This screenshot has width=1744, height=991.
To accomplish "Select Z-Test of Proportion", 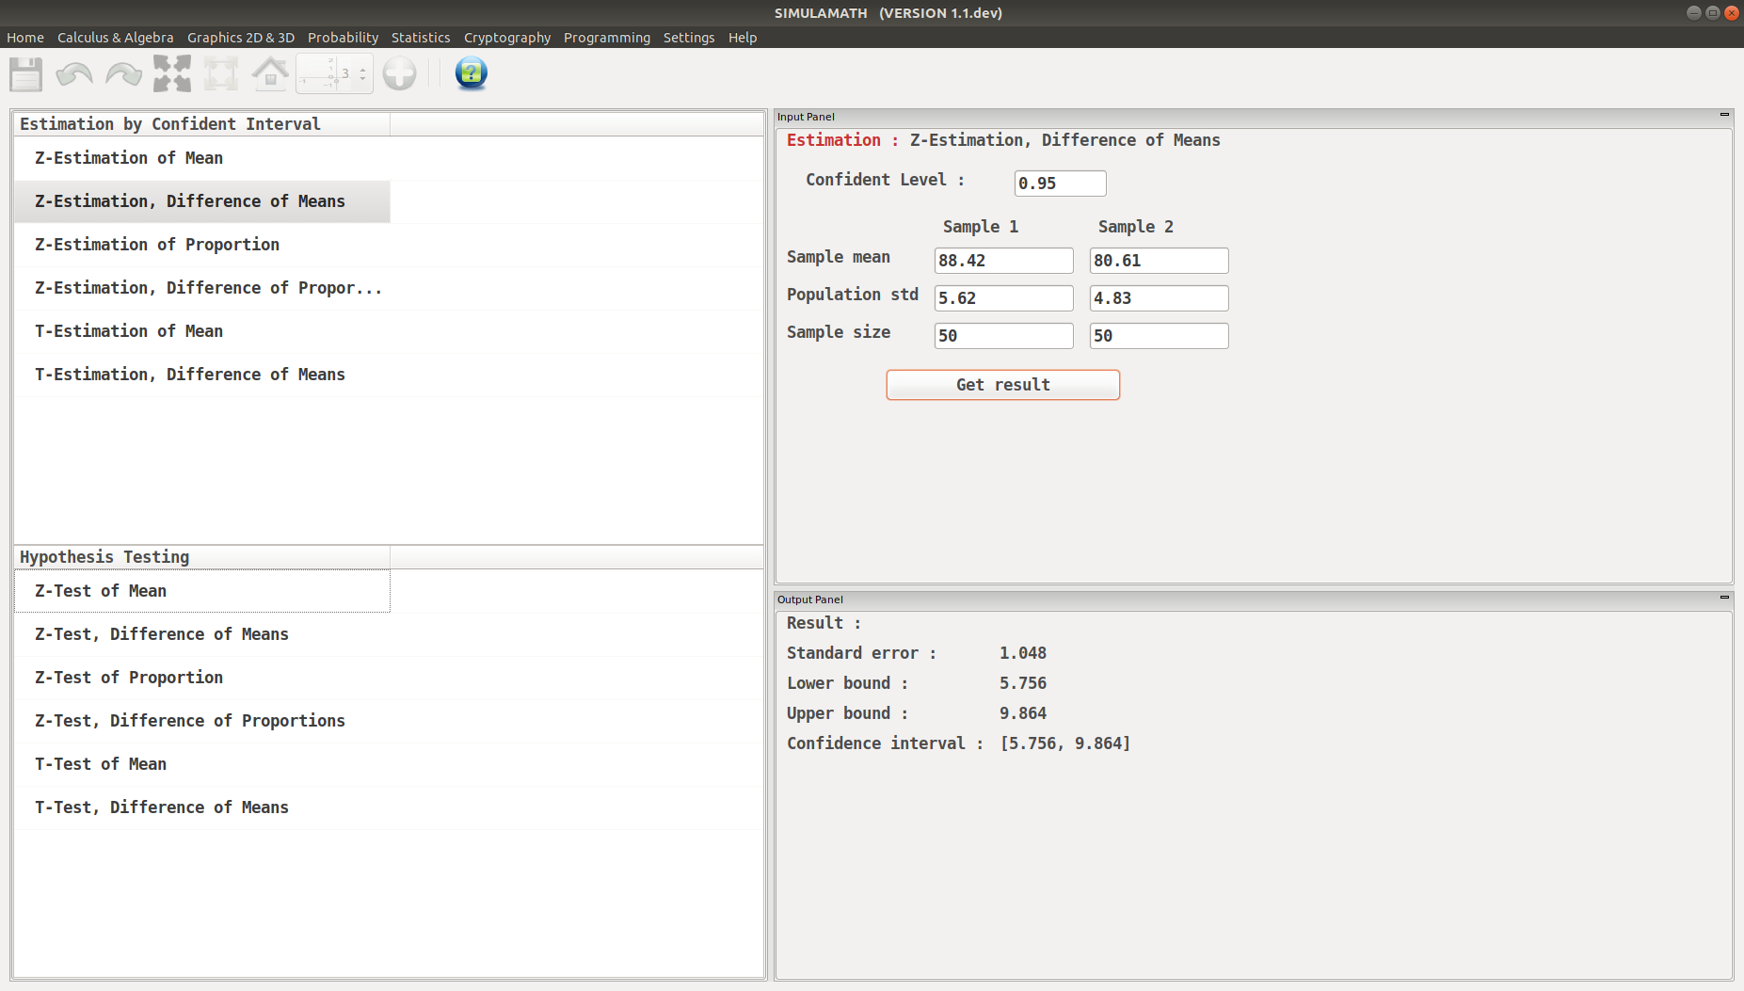I will (x=202, y=678).
